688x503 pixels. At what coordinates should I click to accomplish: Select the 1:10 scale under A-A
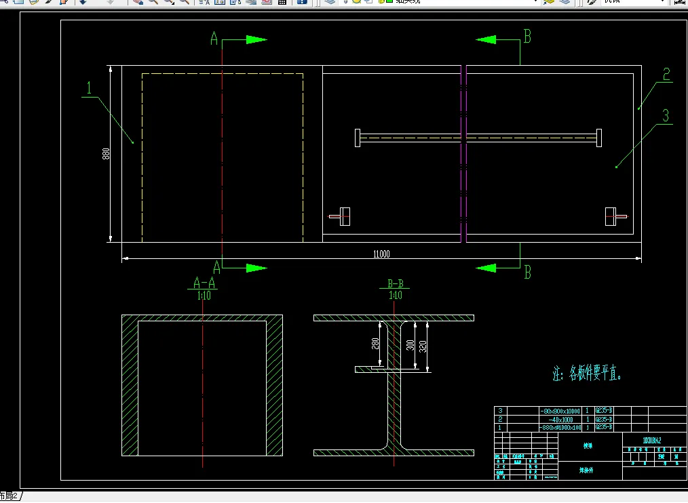pos(204,296)
